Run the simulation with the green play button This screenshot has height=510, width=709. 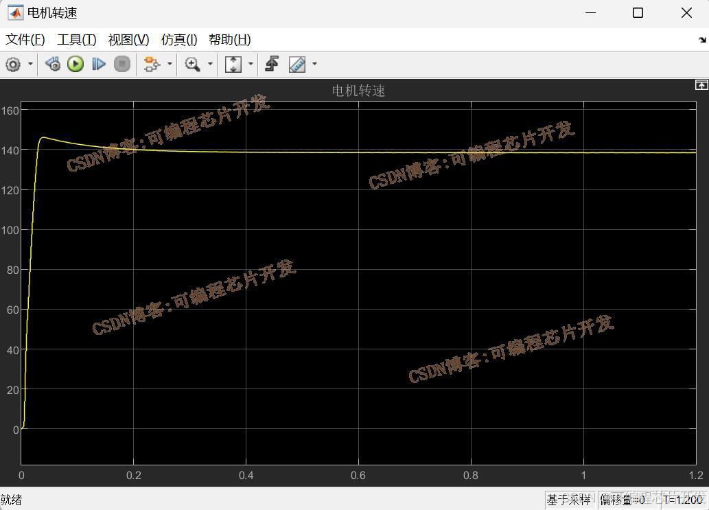[75, 65]
